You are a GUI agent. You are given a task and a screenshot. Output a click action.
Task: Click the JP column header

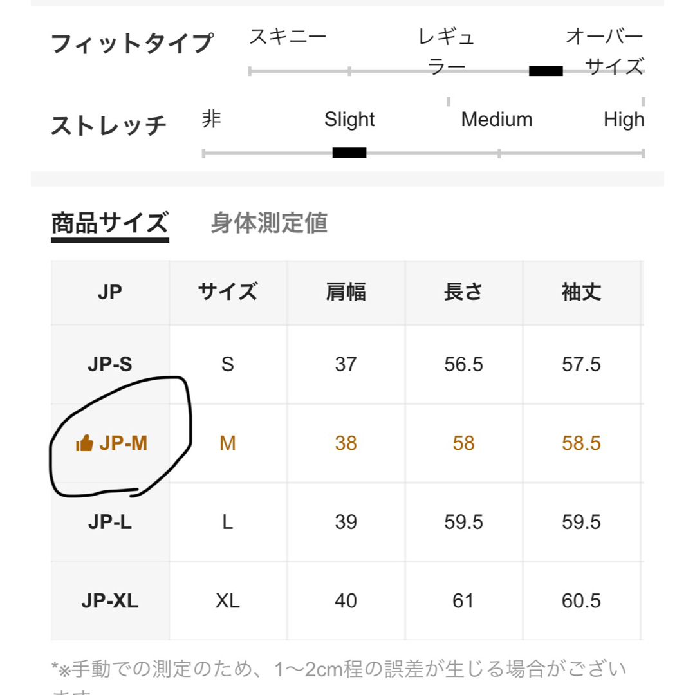pos(110,292)
